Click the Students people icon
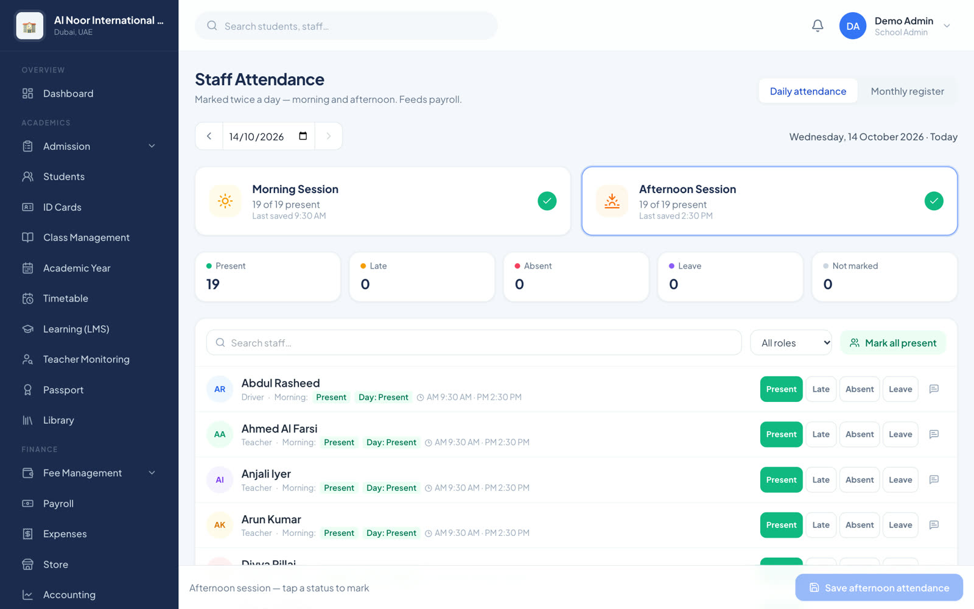 [x=28, y=177]
